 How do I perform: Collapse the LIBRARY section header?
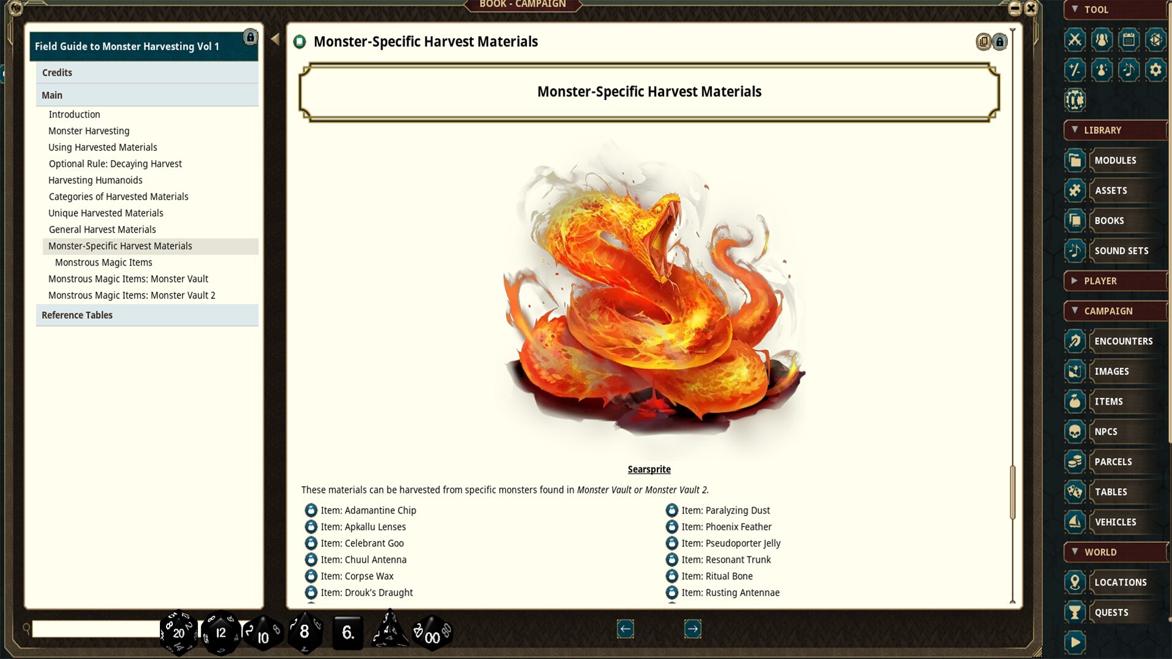click(1075, 130)
